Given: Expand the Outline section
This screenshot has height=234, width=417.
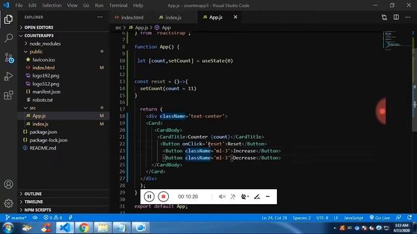Looking at the screenshot, I should click(64, 194).
